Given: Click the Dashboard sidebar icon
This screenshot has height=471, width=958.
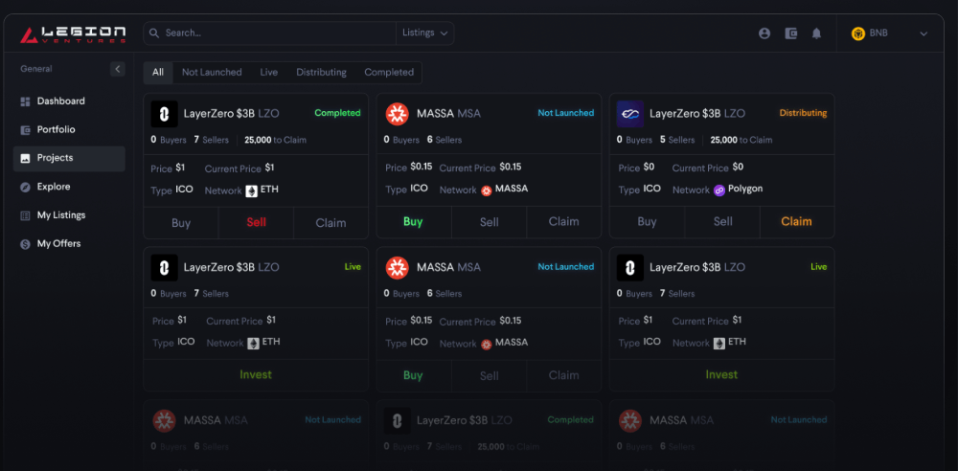Looking at the screenshot, I should (x=25, y=101).
